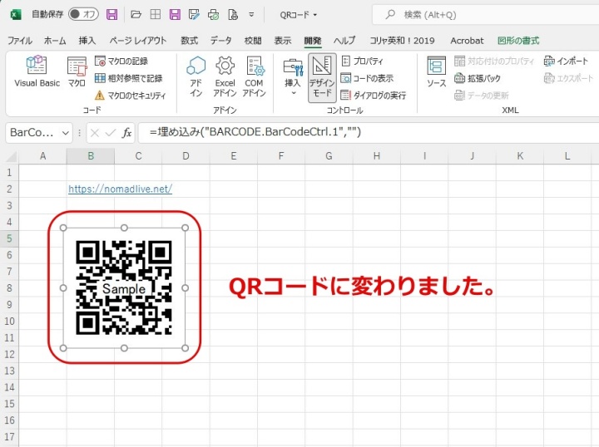The image size is (599, 447).
Task: Click the Name Box showing BarCo...
Action: coord(32,133)
